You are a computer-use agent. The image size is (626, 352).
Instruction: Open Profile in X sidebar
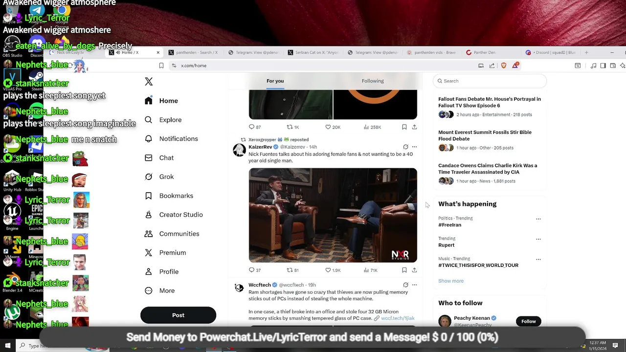click(x=161, y=272)
